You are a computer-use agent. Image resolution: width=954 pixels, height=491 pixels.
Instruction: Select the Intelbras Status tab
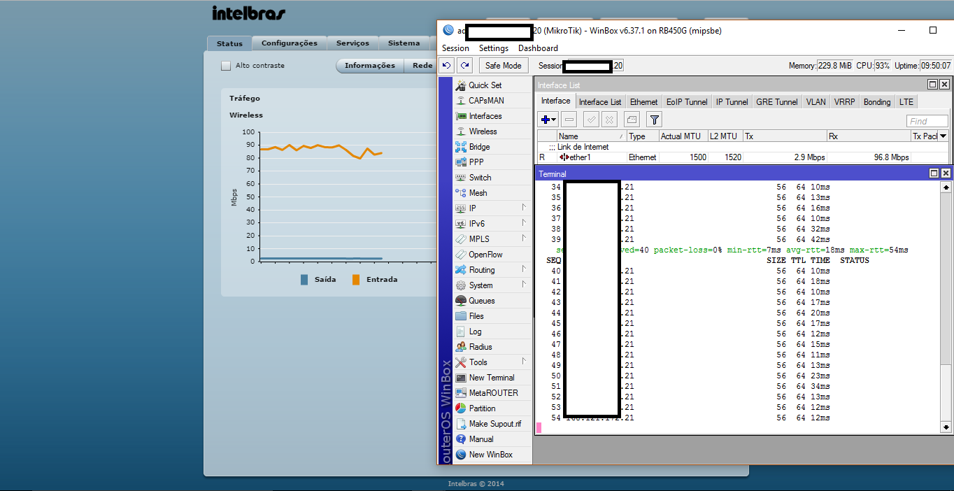(x=229, y=43)
